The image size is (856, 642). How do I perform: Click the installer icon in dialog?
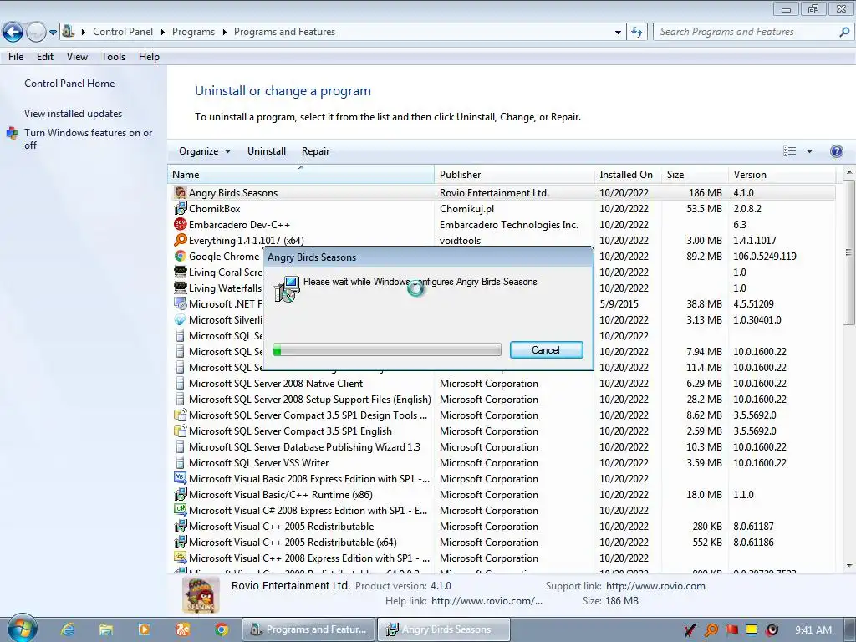click(x=287, y=288)
